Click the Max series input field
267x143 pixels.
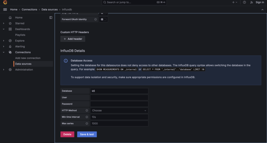tap(119, 123)
